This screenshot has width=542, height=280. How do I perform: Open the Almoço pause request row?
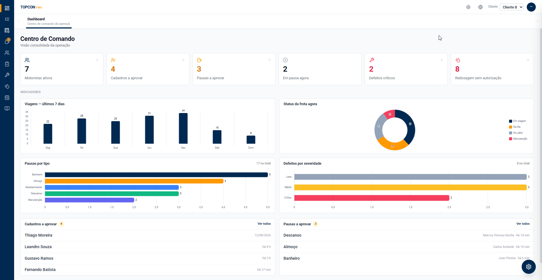[x=406, y=247]
